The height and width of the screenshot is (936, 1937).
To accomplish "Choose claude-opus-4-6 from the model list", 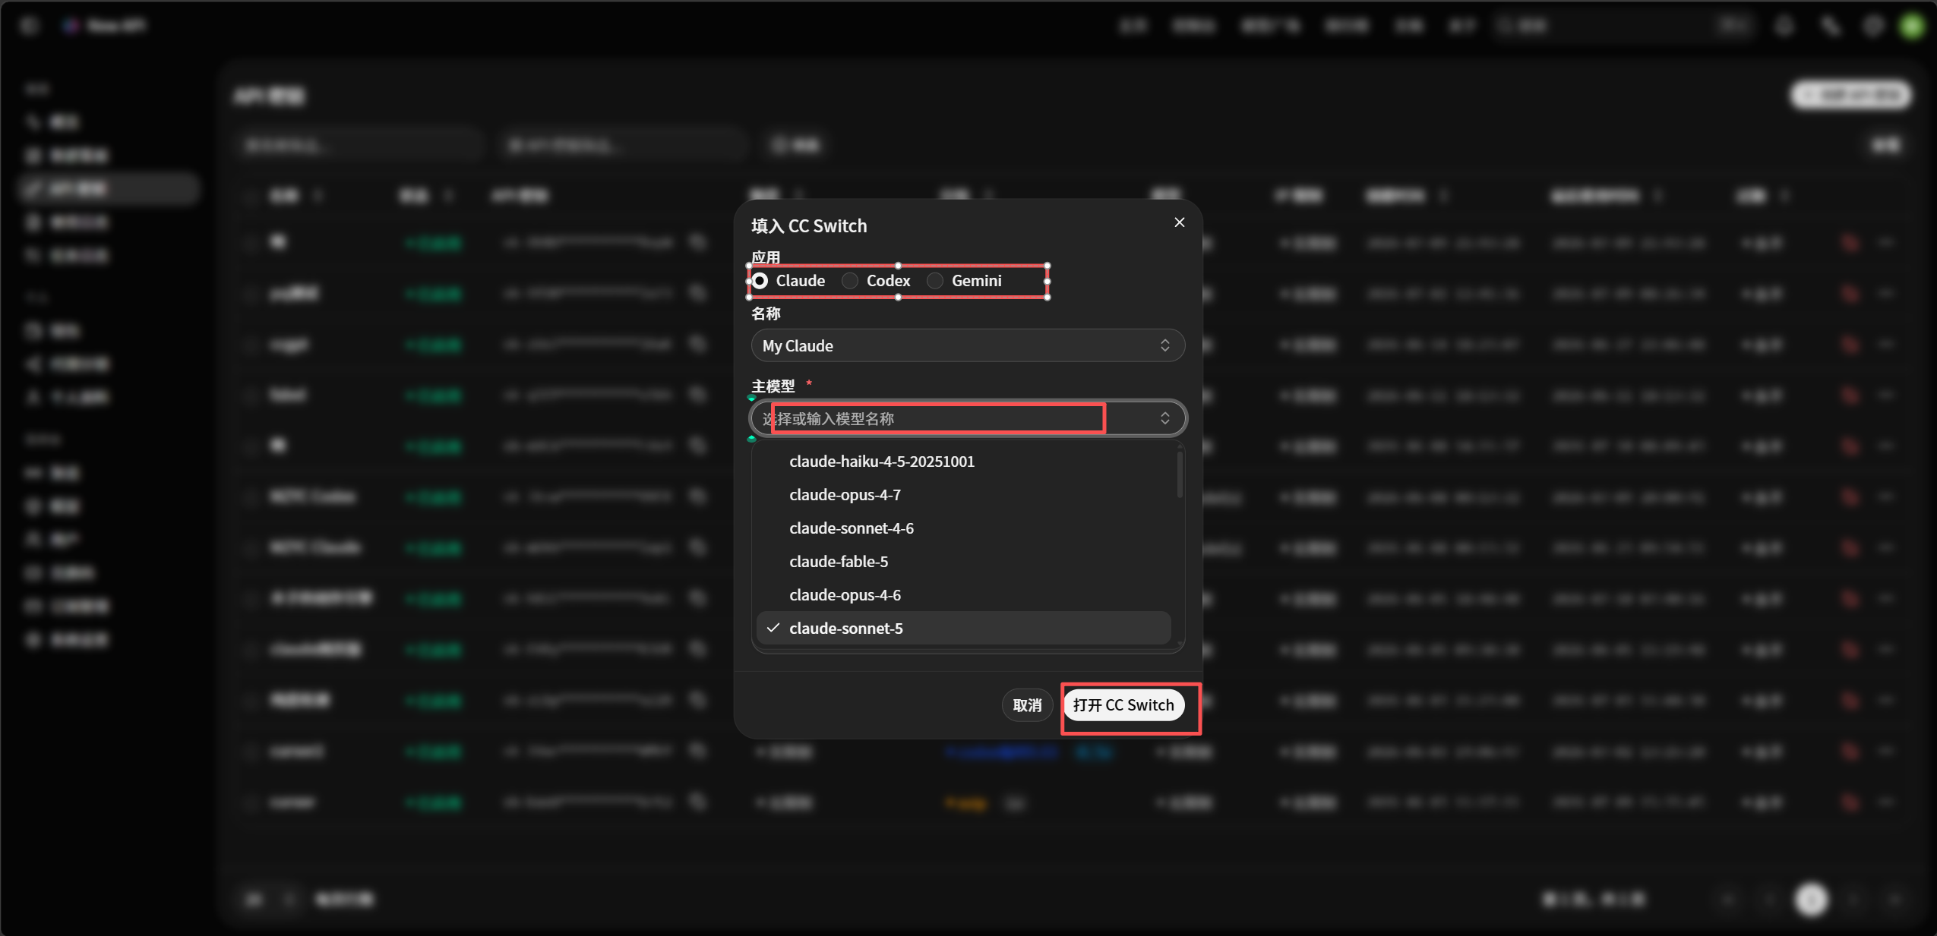I will pos(963,595).
